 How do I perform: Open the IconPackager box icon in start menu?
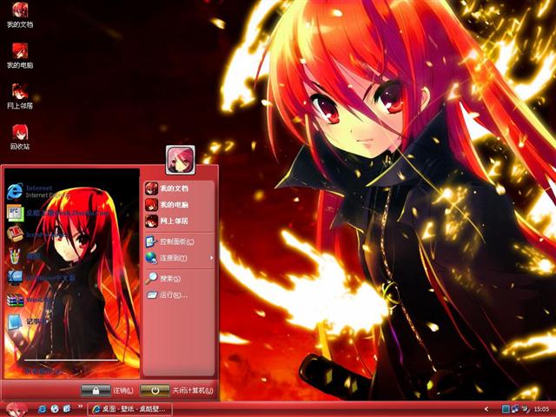pyautogui.click(x=15, y=234)
